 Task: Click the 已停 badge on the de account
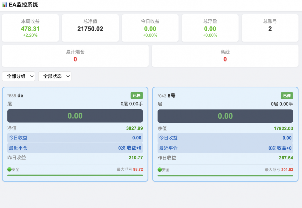(x=137, y=95)
